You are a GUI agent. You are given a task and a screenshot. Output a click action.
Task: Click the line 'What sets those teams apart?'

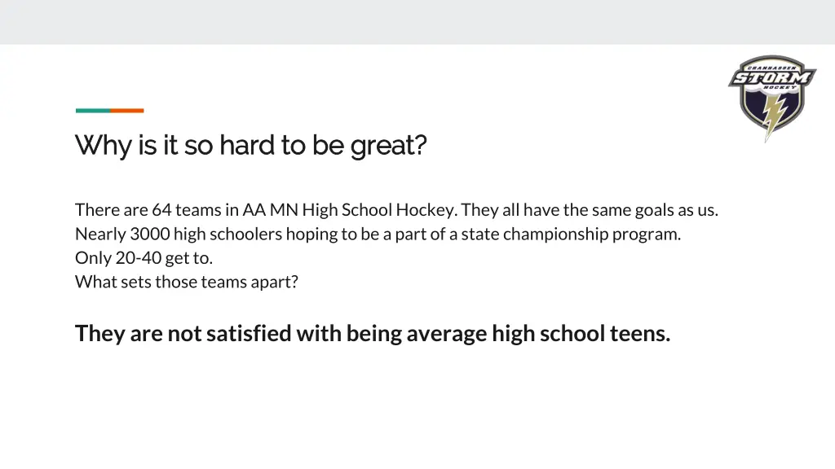pyautogui.click(x=187, y=282)
